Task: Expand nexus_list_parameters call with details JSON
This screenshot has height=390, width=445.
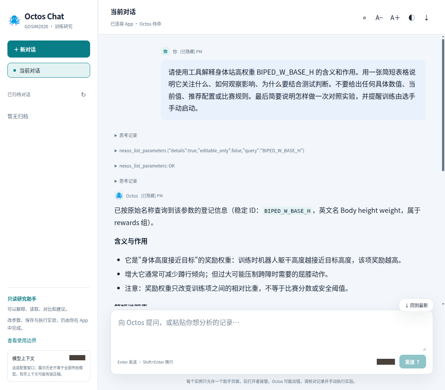Action: (x=210, y=150)
